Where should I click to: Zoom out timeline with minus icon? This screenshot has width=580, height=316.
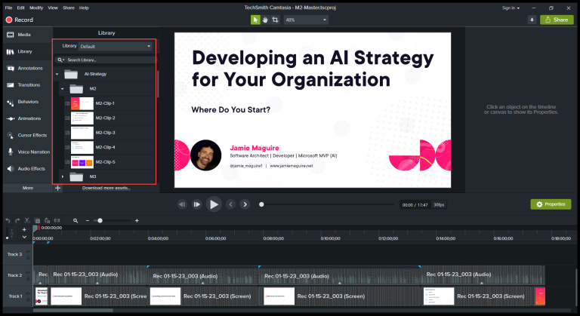(x=88, y=221)
